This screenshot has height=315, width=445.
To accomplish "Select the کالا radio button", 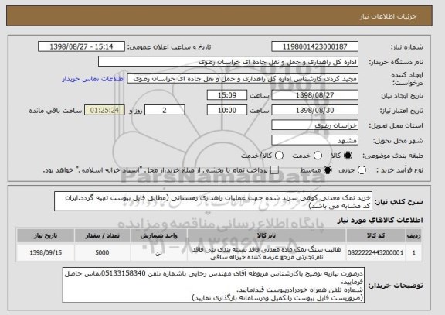I will coord(348,156).
